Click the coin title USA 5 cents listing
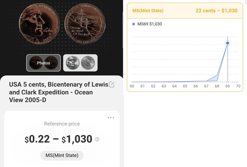Screen dimensions: 247x167 pyautogui.click(x=58, y=92)
